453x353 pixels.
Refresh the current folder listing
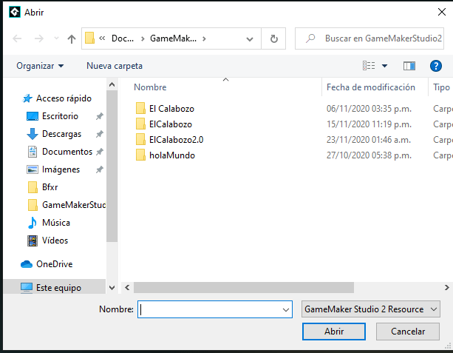coord(274,38)
